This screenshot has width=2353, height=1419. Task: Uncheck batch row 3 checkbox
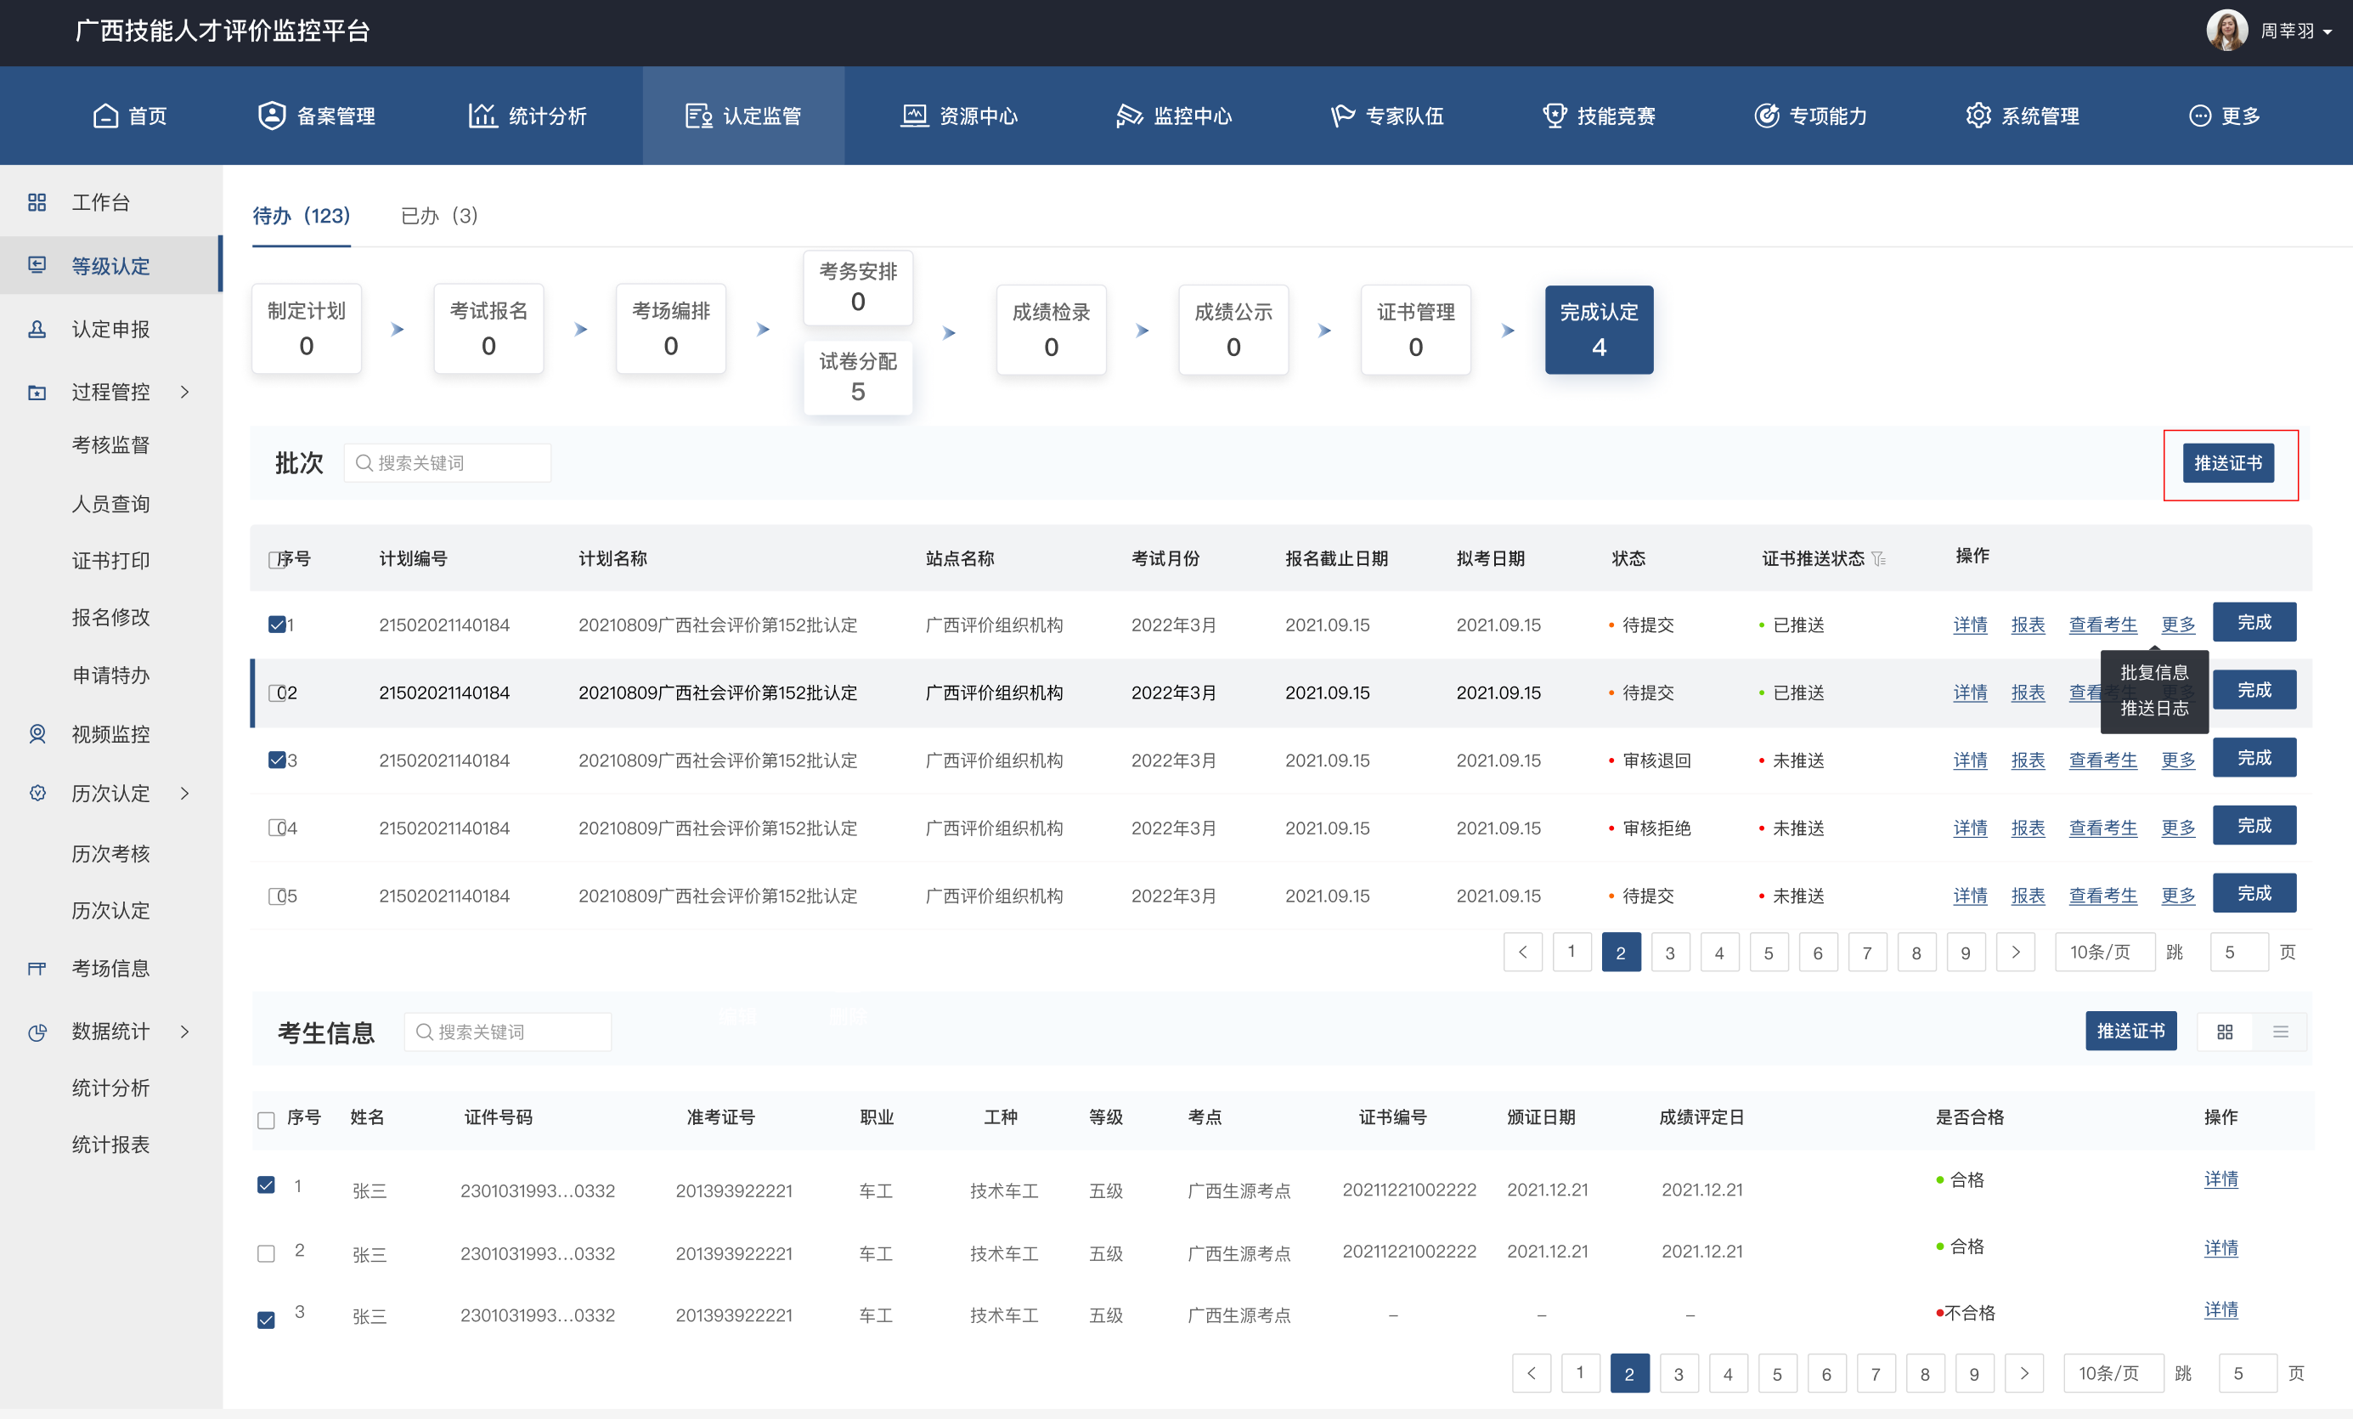point(277,760)
